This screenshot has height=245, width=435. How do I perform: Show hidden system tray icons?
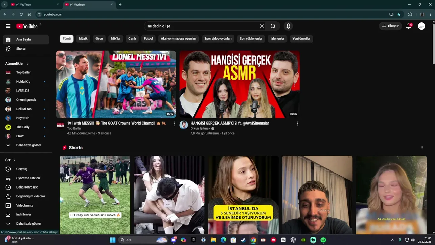pyautogui.click(x=393, y=240)
